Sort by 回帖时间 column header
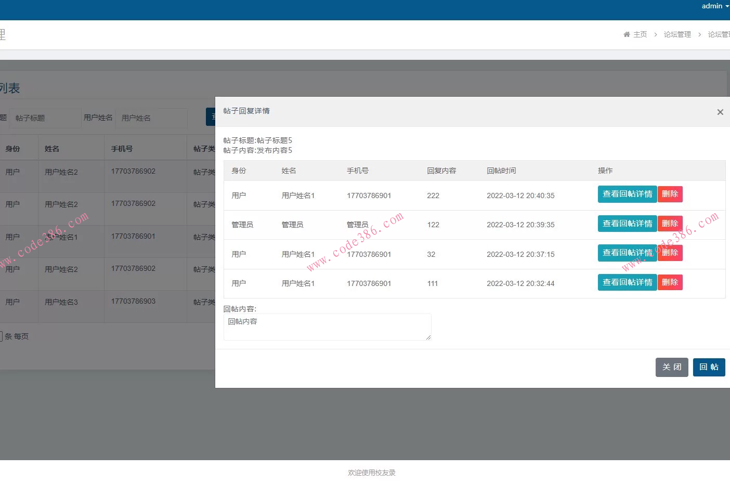 pyautogui.click(x=501, y=171)
